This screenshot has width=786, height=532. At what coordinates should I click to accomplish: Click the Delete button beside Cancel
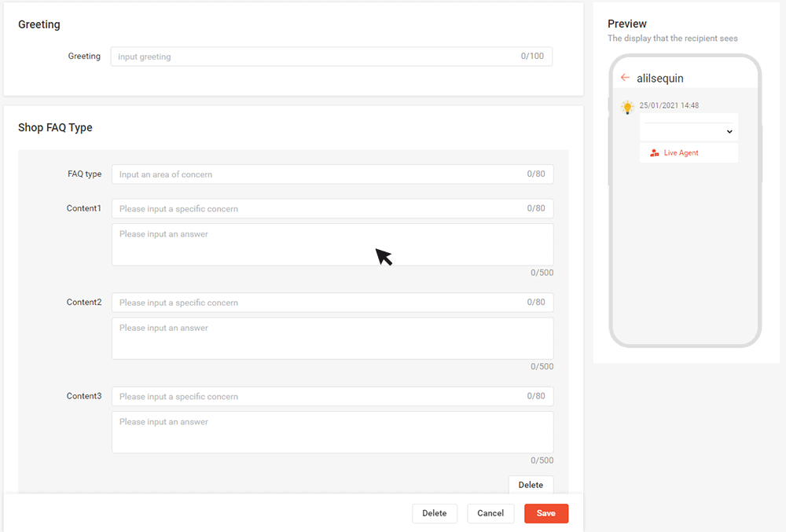click(x=434, y=513)
